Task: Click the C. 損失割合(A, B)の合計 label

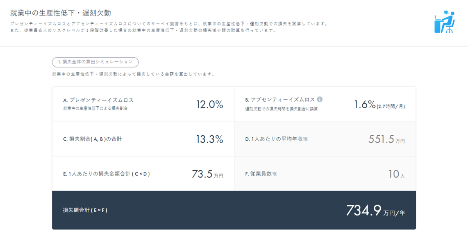Action: pyautogui.click(x=92, y=139)
